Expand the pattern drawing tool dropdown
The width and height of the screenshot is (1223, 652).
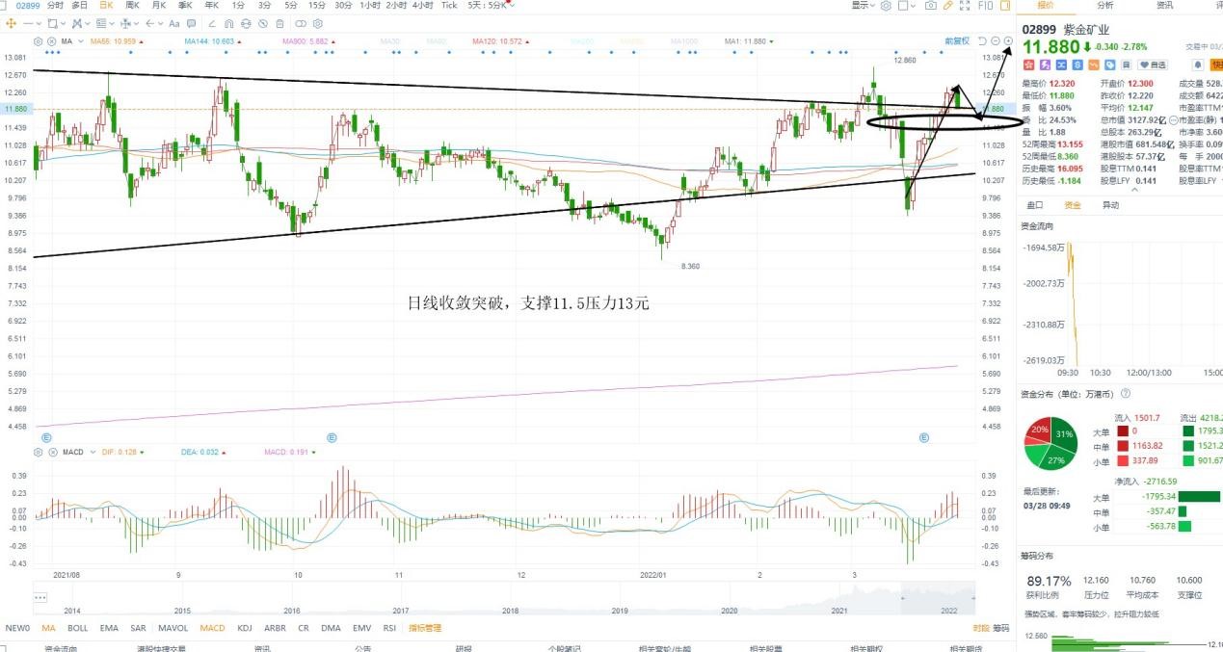88,23
